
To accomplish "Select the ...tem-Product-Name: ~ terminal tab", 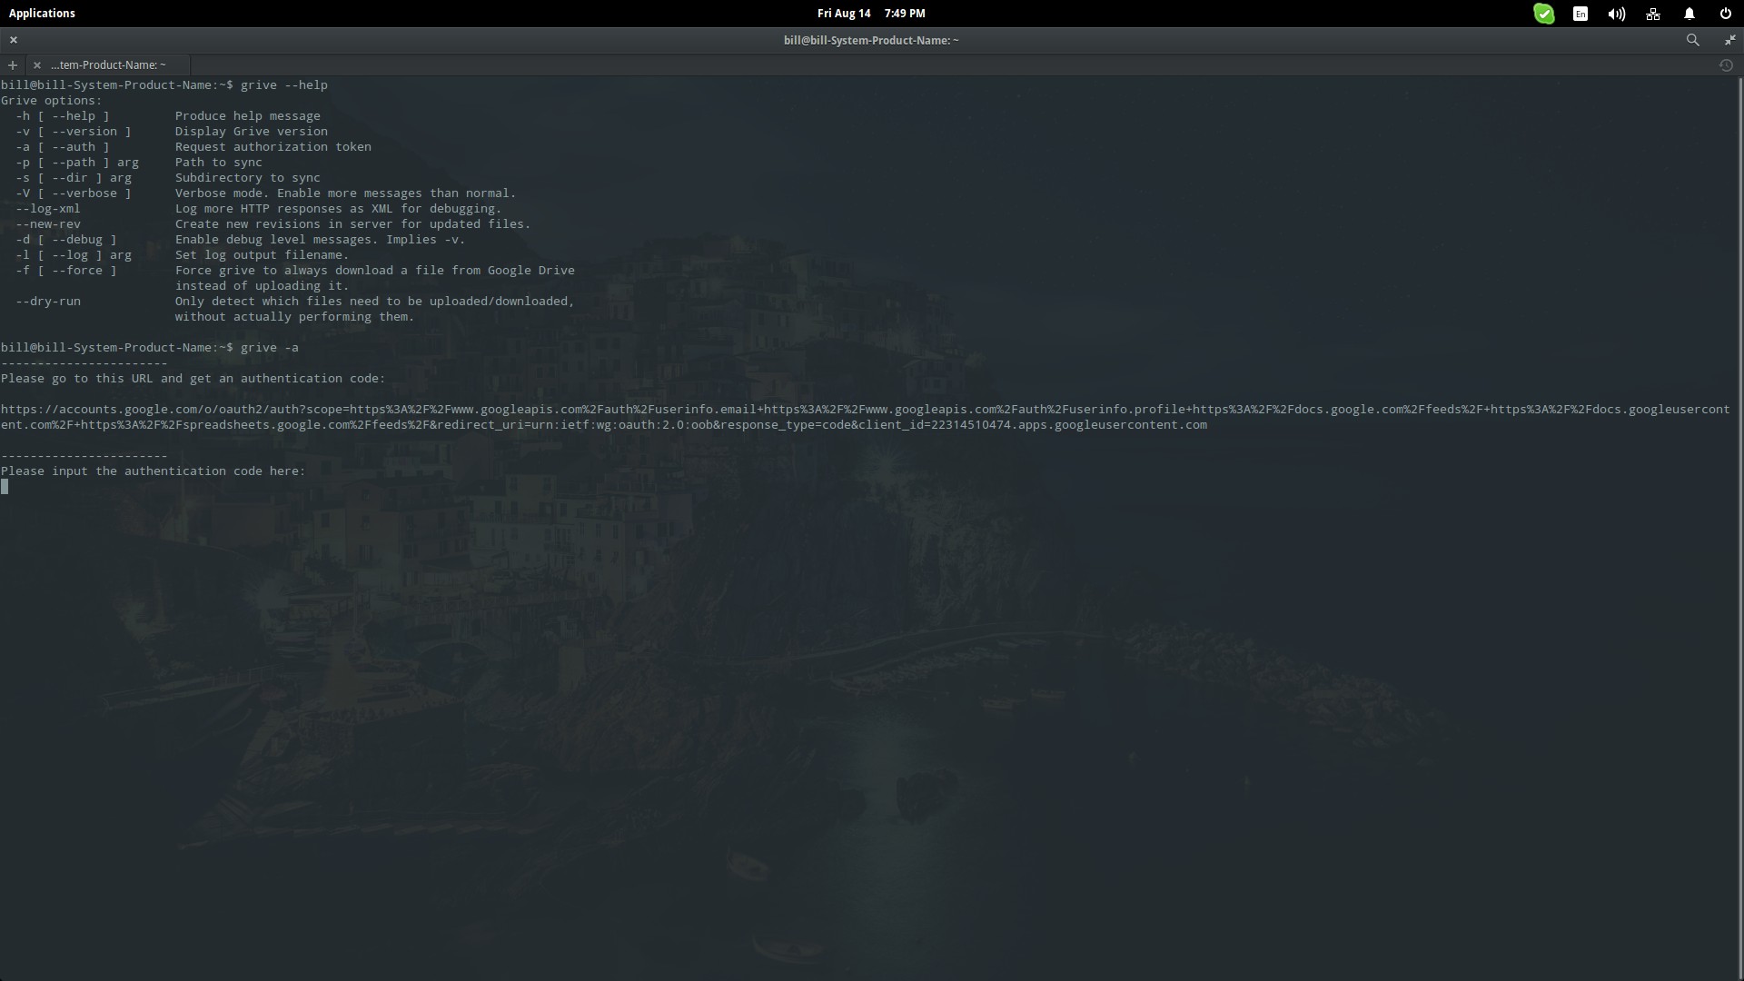I will (x=108, y=65).
